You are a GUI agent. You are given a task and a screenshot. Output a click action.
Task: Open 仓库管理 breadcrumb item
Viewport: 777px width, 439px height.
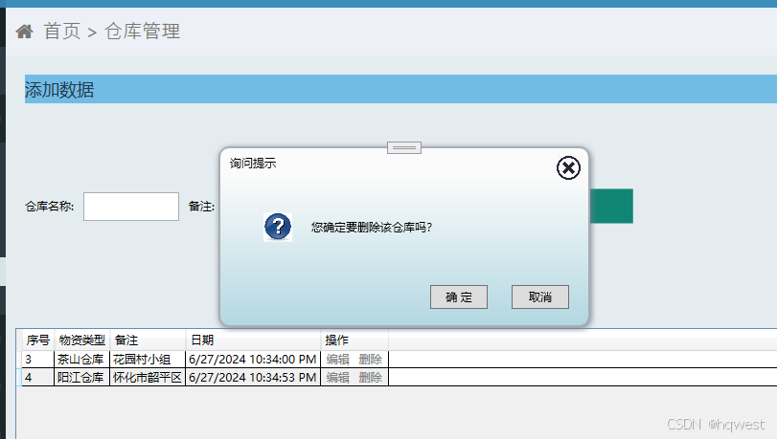pyautogui.click(x=142, y=32)
